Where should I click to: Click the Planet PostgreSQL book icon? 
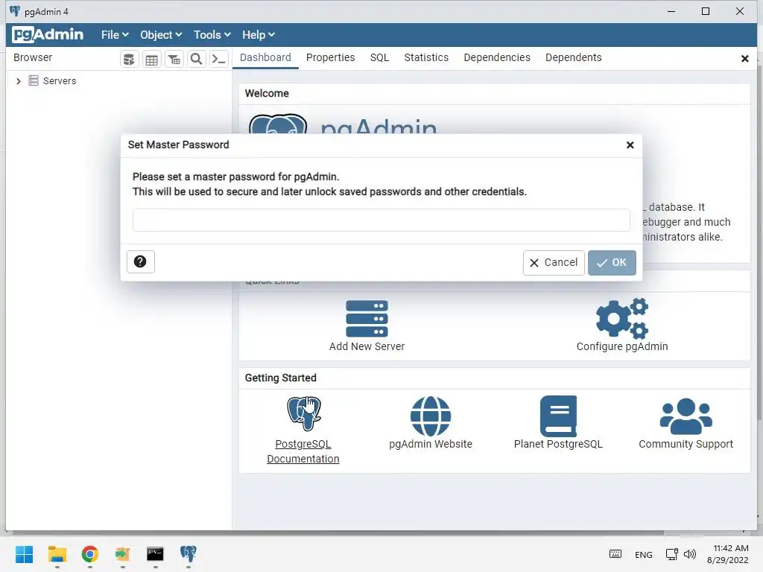point(558,416)
